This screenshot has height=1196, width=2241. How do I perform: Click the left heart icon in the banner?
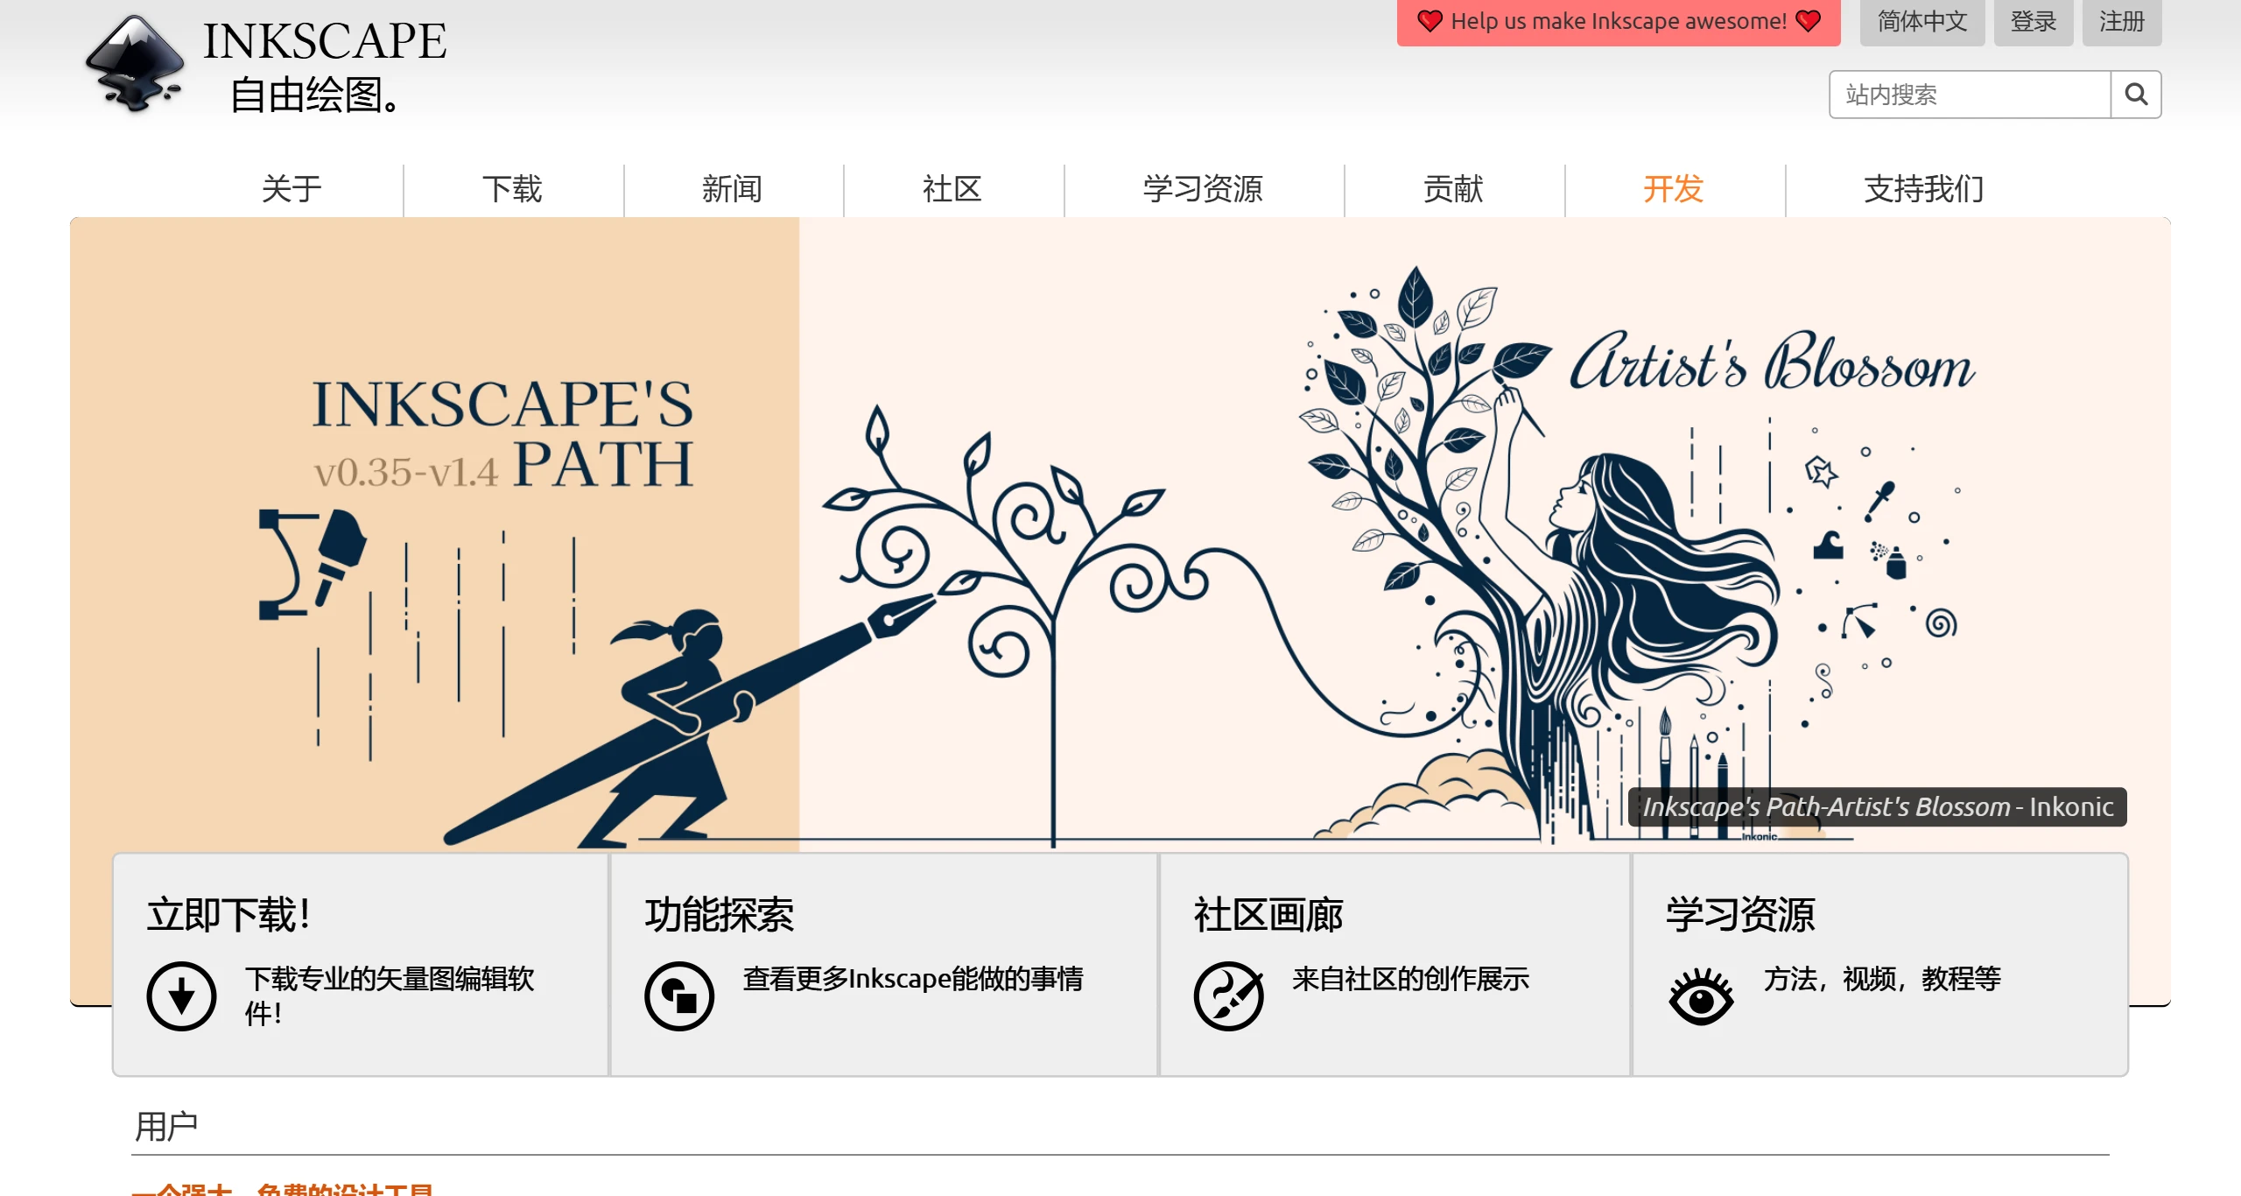click(x=1430, y=21)
